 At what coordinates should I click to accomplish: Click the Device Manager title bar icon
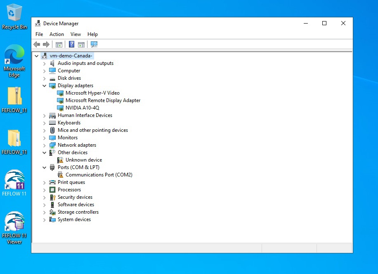[x=38, y=24]
